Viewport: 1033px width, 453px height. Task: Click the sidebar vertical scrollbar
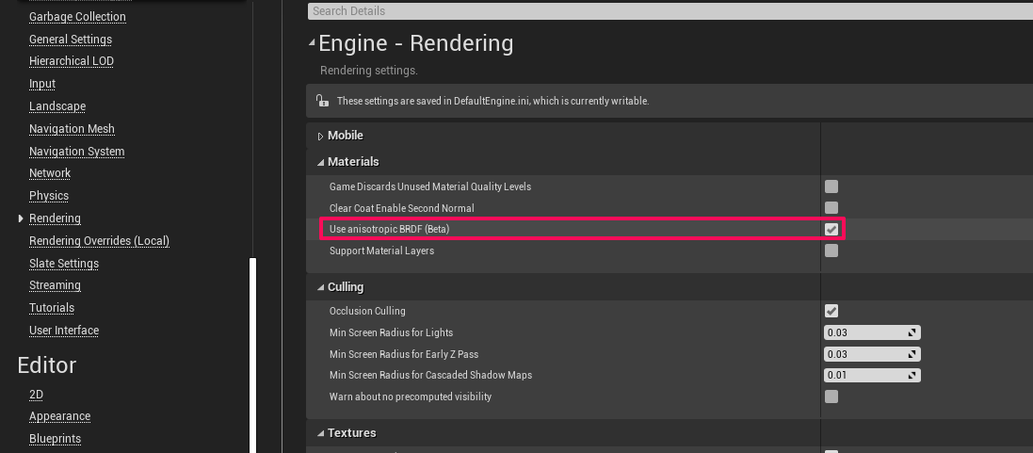(x=252, y=356)
